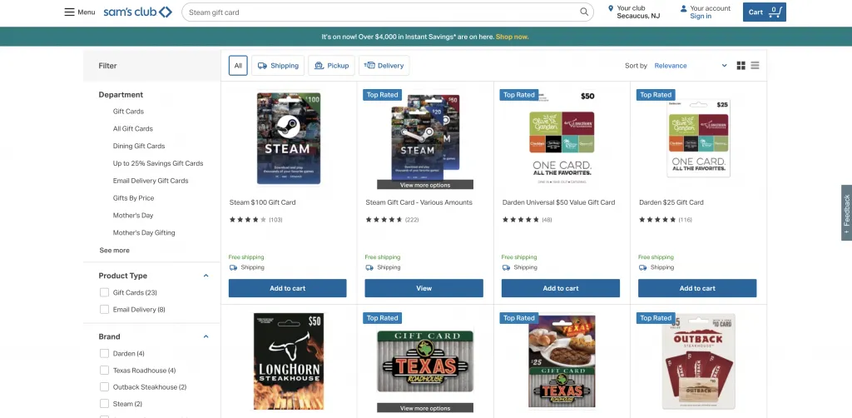This screenshot has width=852, height=418.
Task: Check the Texas Roadhouse (4) brand checkbox
Action: coord(104,371)
